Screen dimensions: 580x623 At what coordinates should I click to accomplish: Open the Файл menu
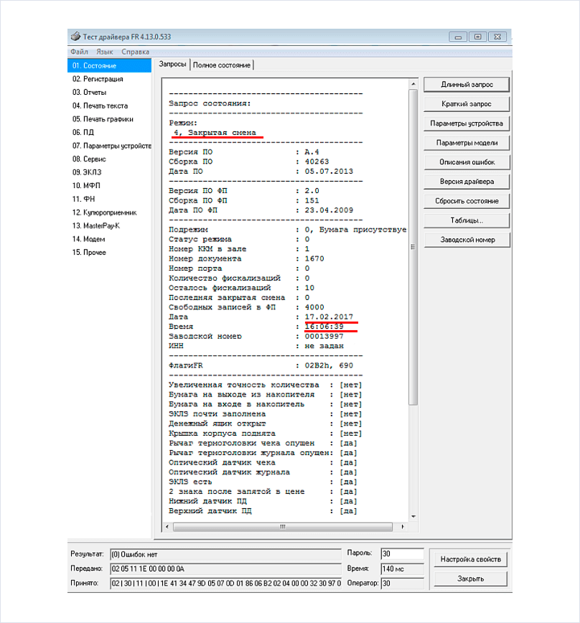coord(79,52)
